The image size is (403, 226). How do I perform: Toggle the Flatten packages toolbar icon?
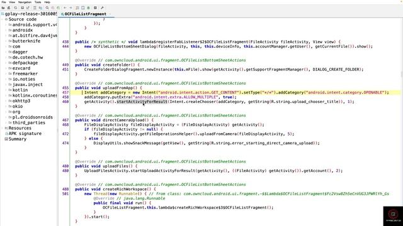[x=40, y=8]
